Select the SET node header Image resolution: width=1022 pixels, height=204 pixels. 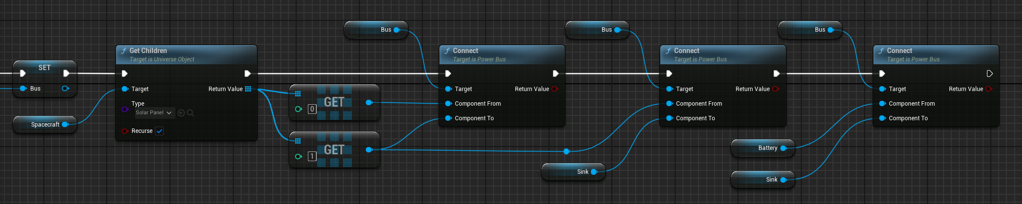44,68
